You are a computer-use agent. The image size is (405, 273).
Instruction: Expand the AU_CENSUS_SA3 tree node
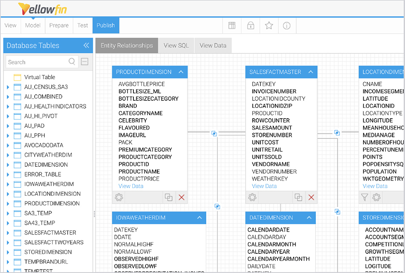8,87
